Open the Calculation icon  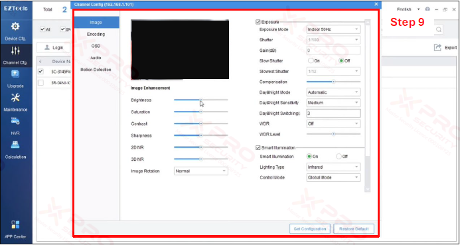[15, 145]
